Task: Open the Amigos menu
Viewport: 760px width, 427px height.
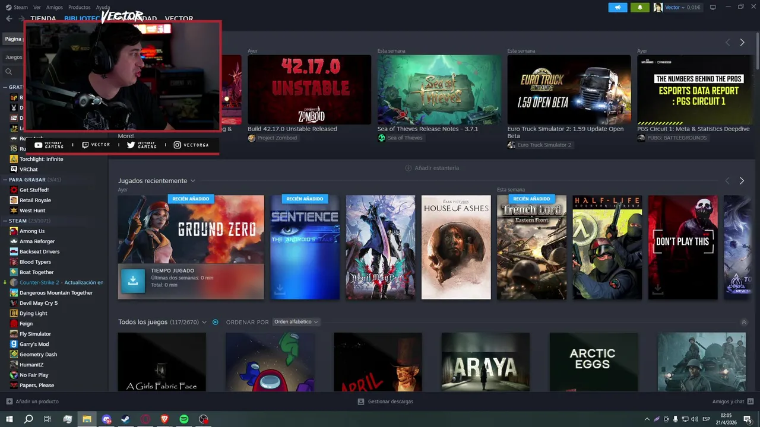Action: tap(55, 7)
